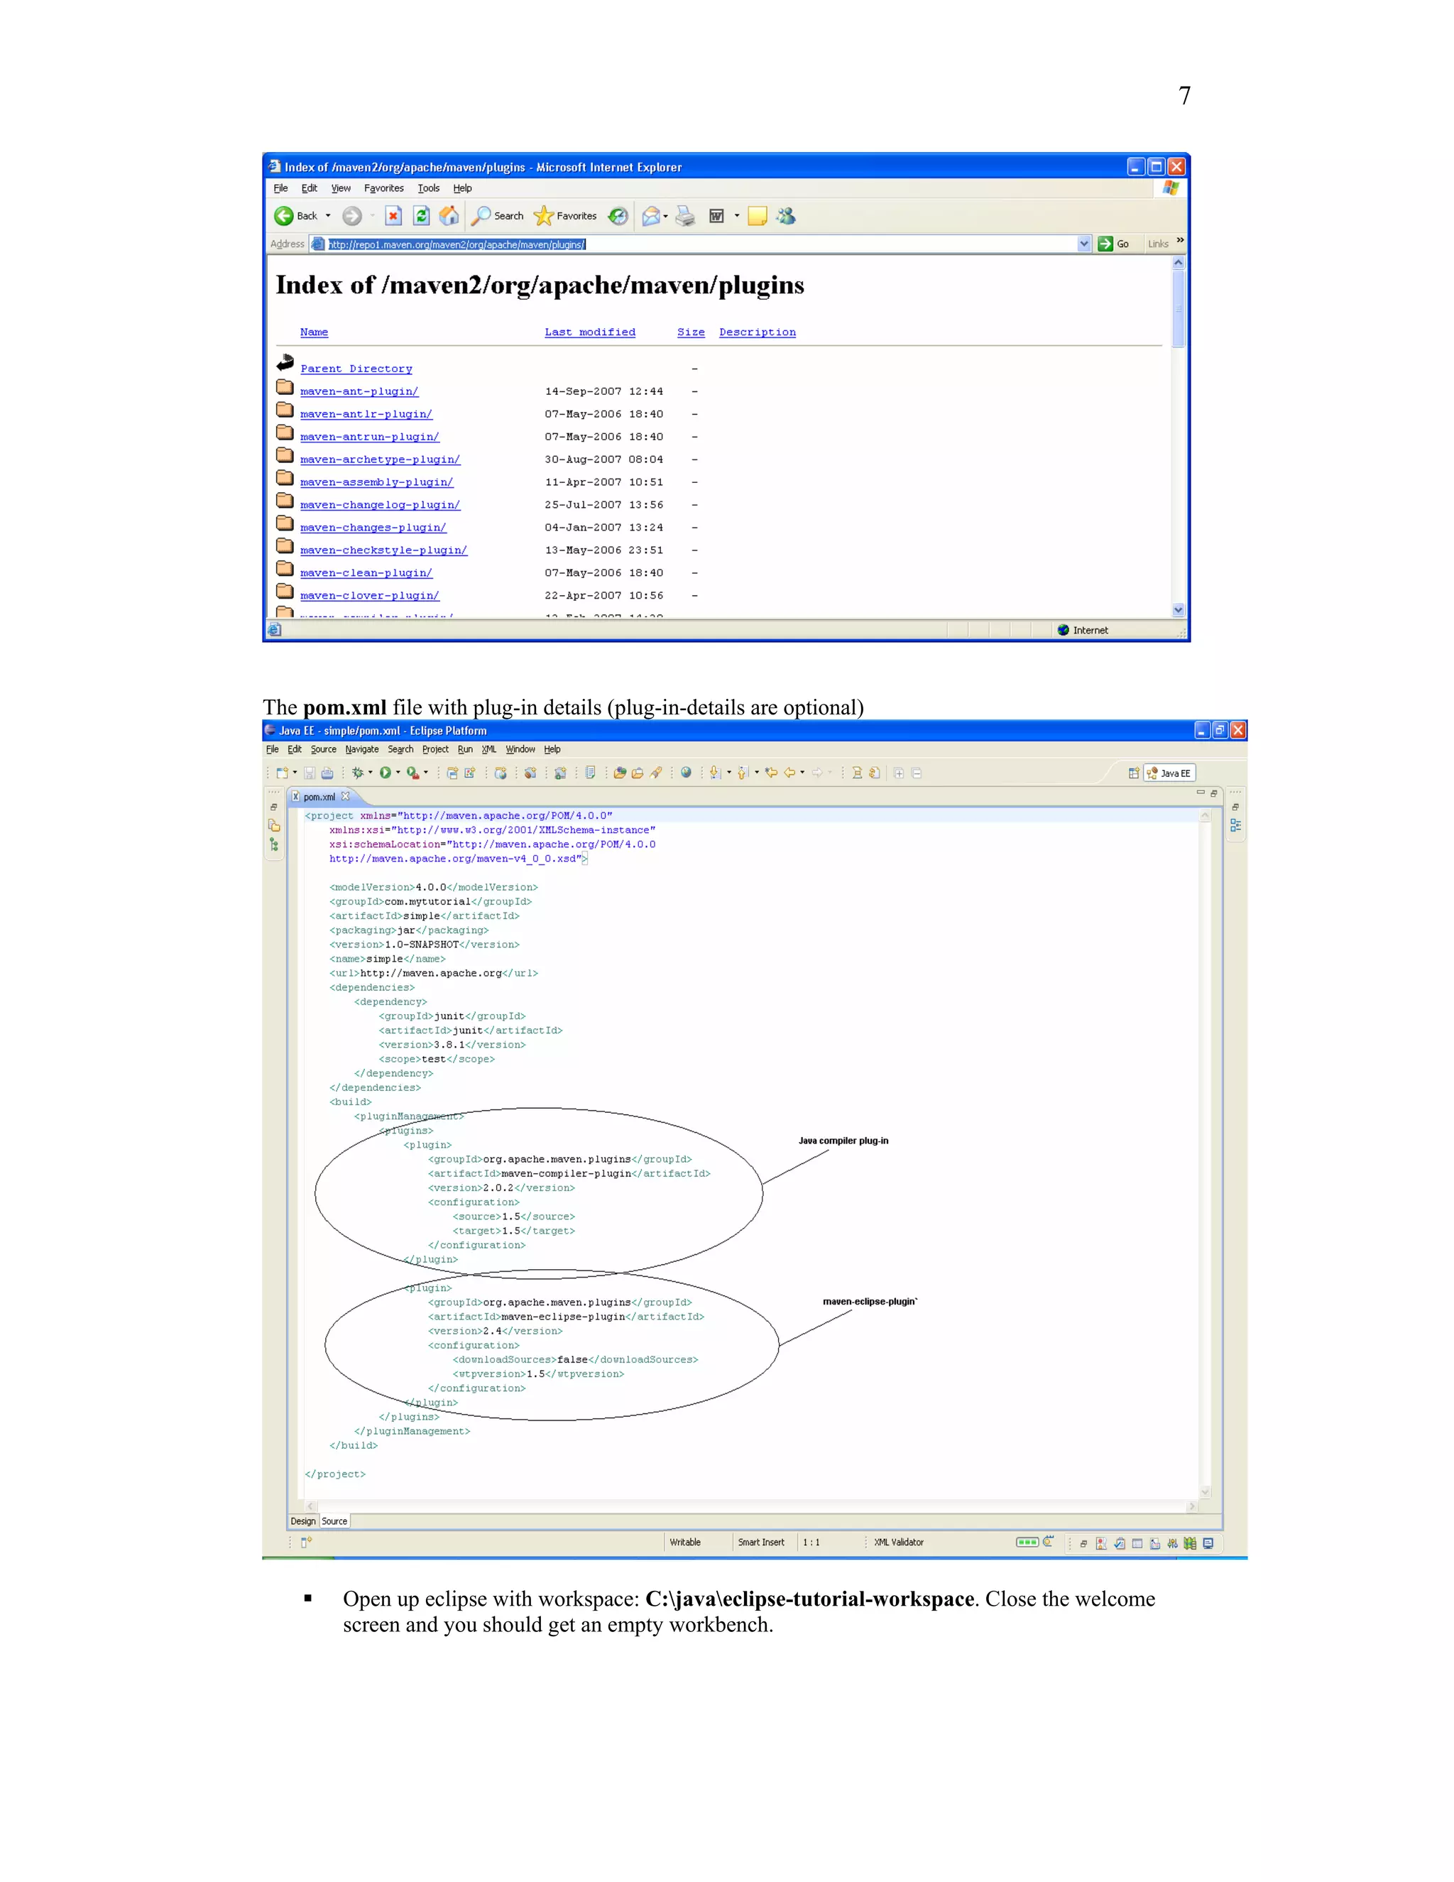The height and width of the screenshot is (1882, 1454).
Task: Click the Messenger icon in IE toolbar
Action: (786, 215)
